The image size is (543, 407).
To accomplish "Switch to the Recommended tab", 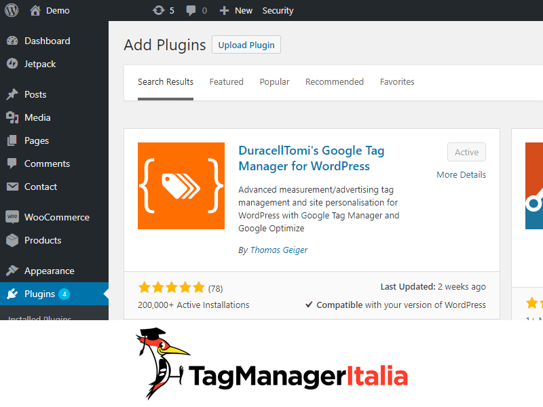I will 335,81.
